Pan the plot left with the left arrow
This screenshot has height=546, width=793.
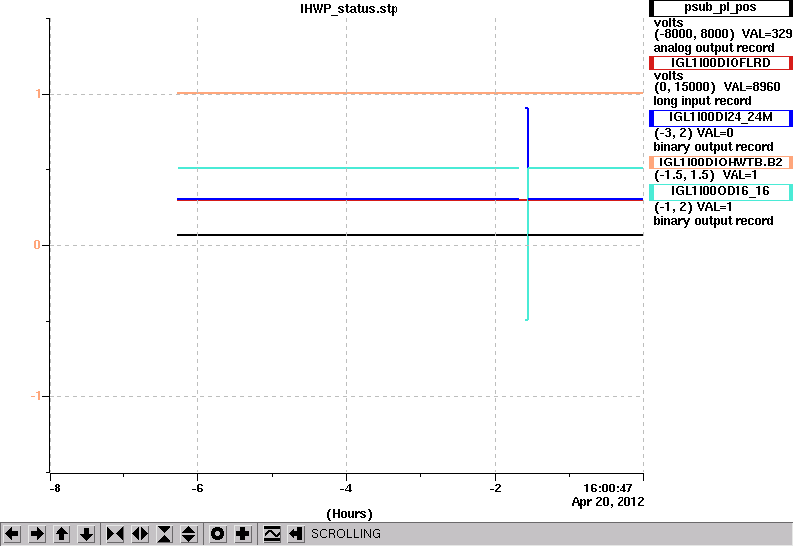12,534
